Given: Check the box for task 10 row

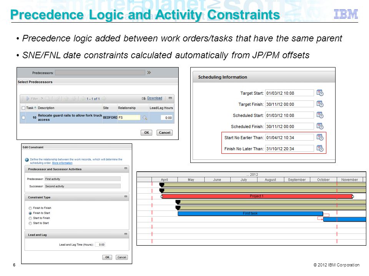Looking at the screenshot, I should pyautogui.click(x=23, y=118).
